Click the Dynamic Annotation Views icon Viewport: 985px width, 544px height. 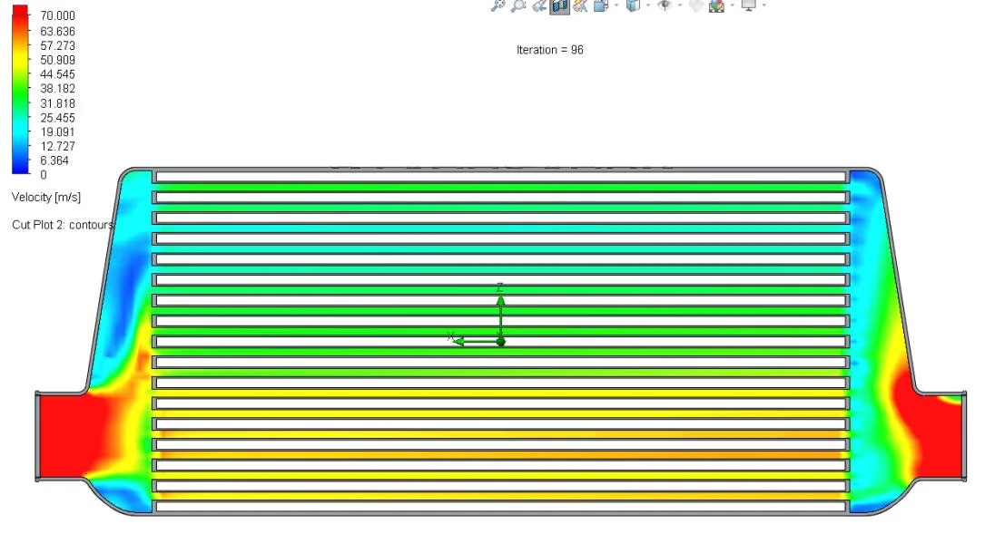coord(580,5)
